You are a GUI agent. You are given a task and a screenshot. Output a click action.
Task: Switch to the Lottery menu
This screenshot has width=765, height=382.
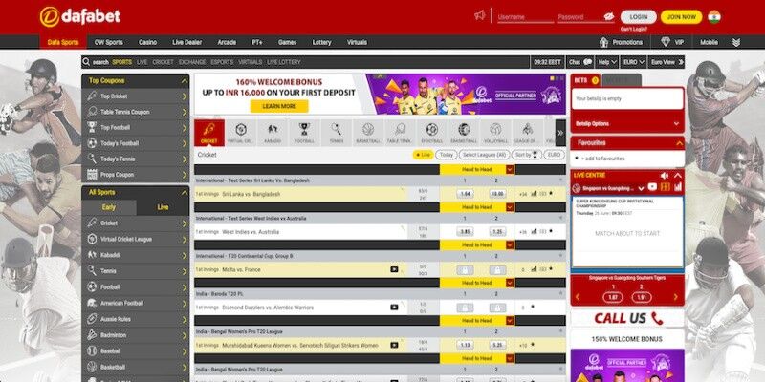[321, 42]
